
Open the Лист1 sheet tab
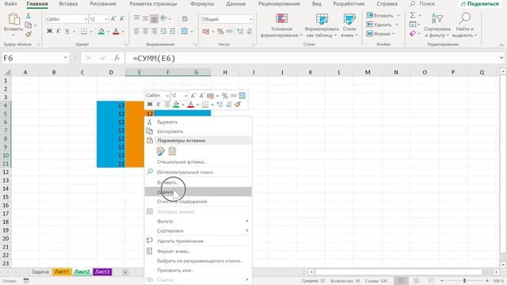tap(62, 272)
